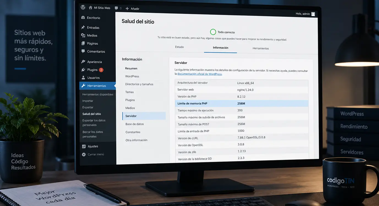Click Versión de la biblioteca GD label
Screen dimensions: 379x206
coord(195,159)
